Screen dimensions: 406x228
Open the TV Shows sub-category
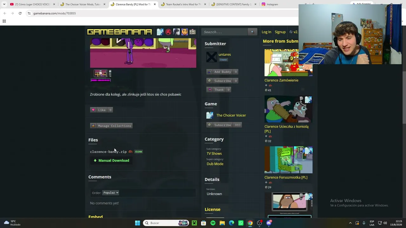(x=214, y=154)
